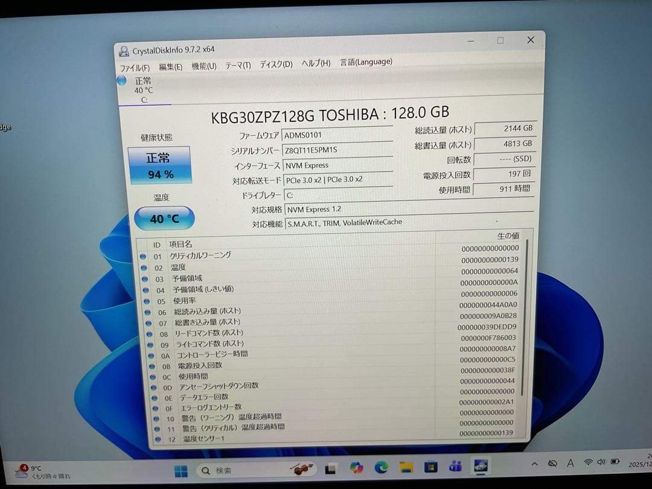Viewport: 652px width, 489px height.
Task: Toggle the IME input mode "A" indicator
Action: click(x=570, y=463)
